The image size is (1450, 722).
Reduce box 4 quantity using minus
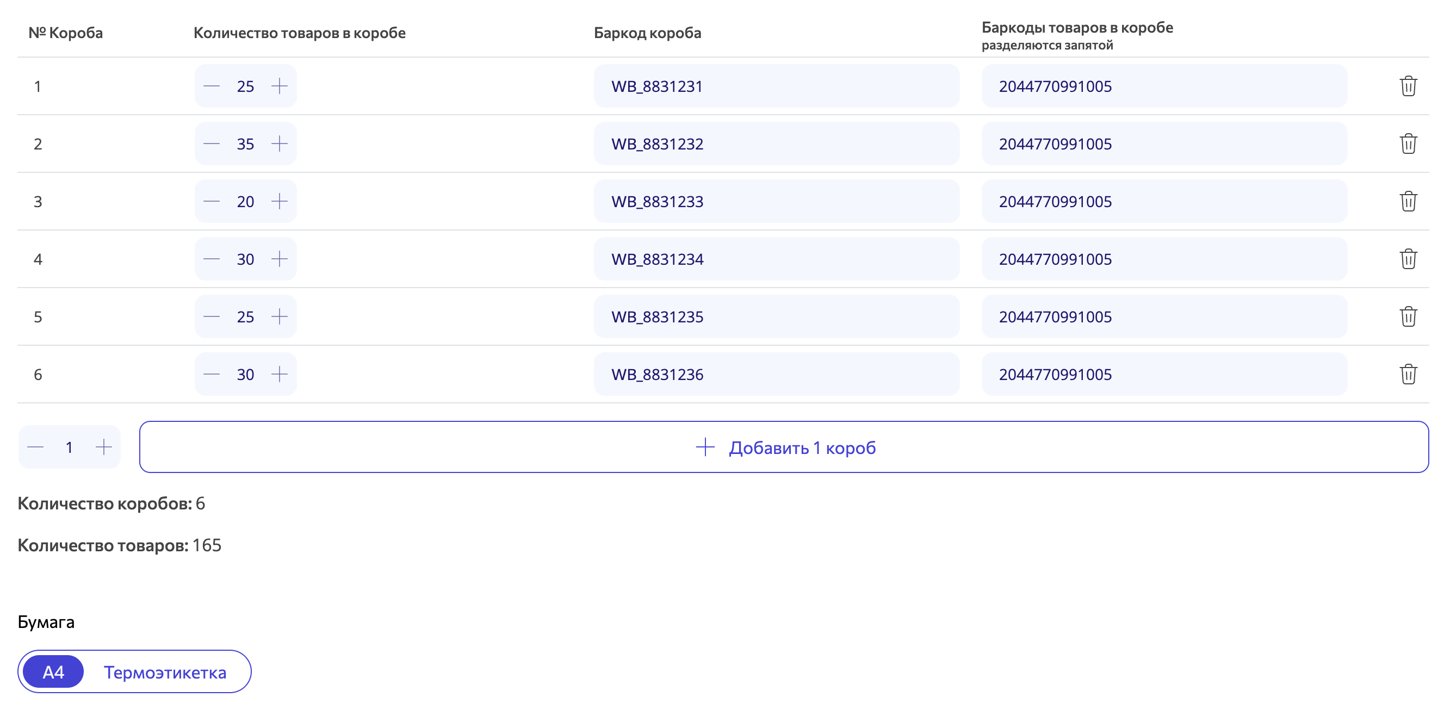pyautogui.click(x=211, y=259)
